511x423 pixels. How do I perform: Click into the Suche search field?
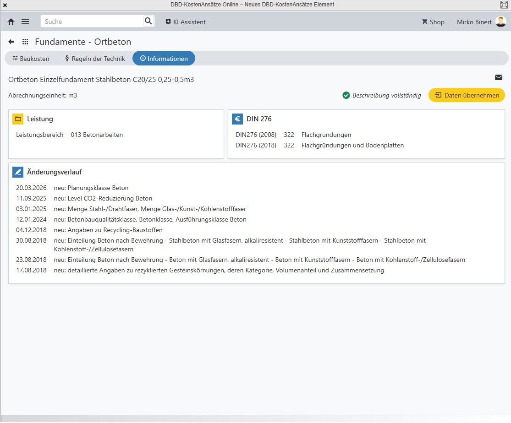92,22
